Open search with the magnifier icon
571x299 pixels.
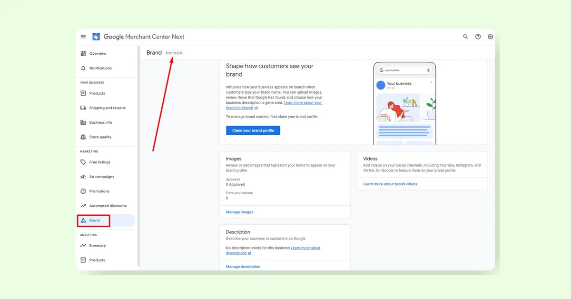pos(465,37)
